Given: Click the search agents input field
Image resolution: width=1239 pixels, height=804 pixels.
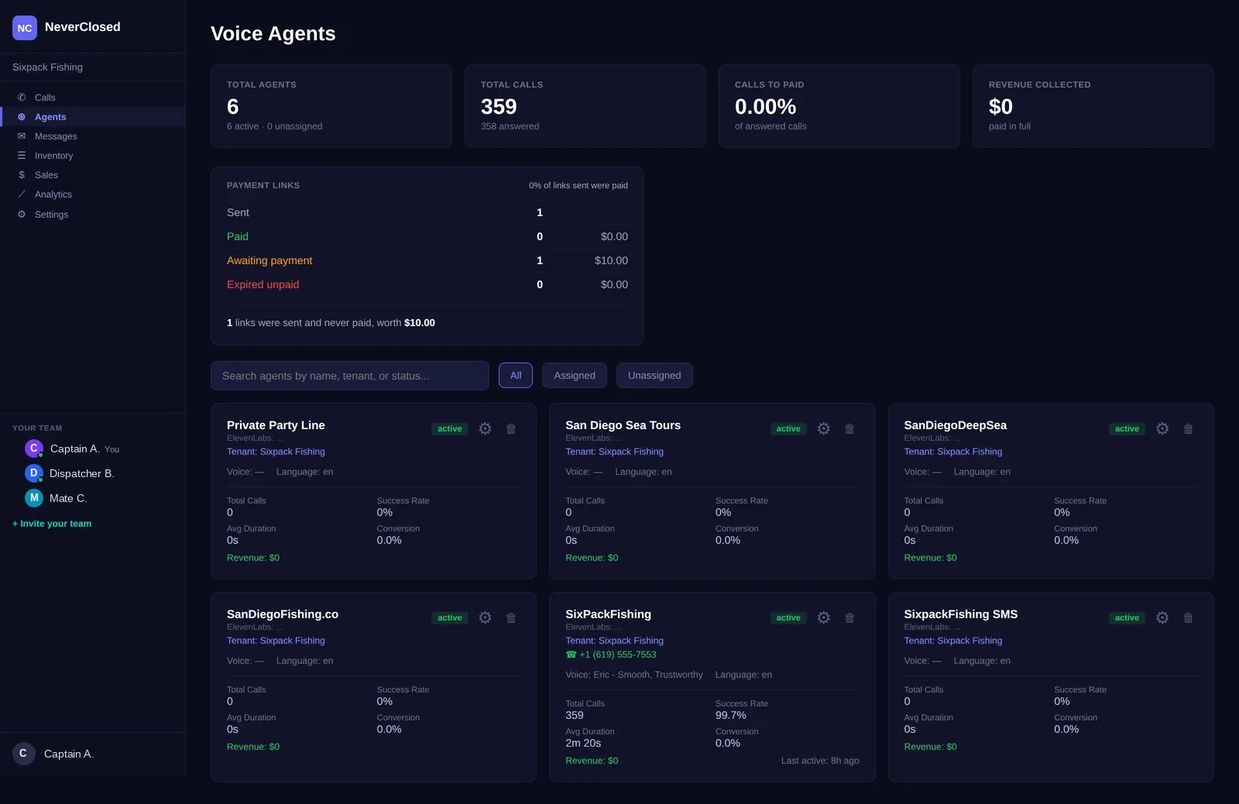Looking at the screenshot, I should coord(350,376).
